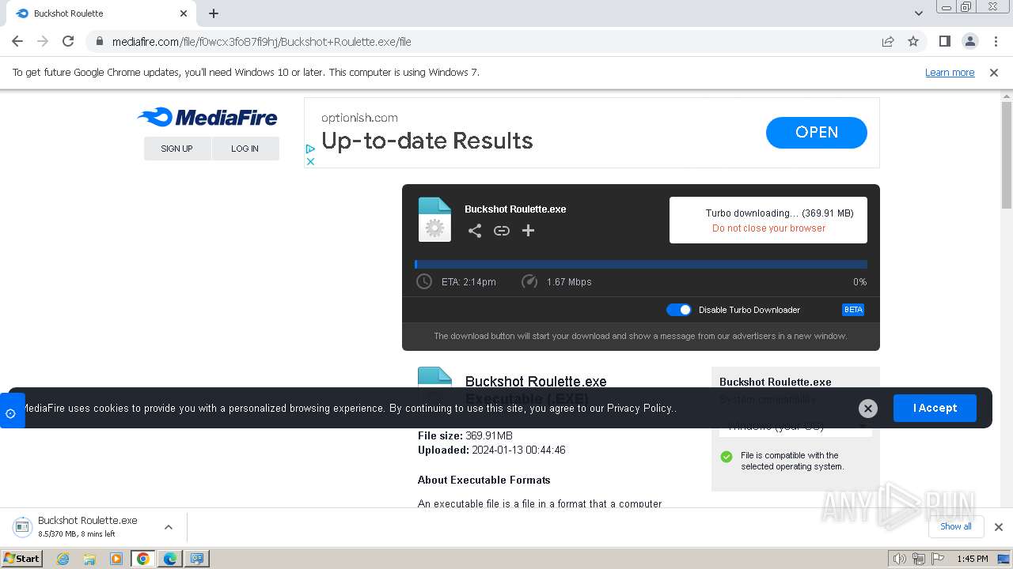This screenshot has height=569, width=1013.
Task: Click the copy link icon
Action: pos(502,231)
